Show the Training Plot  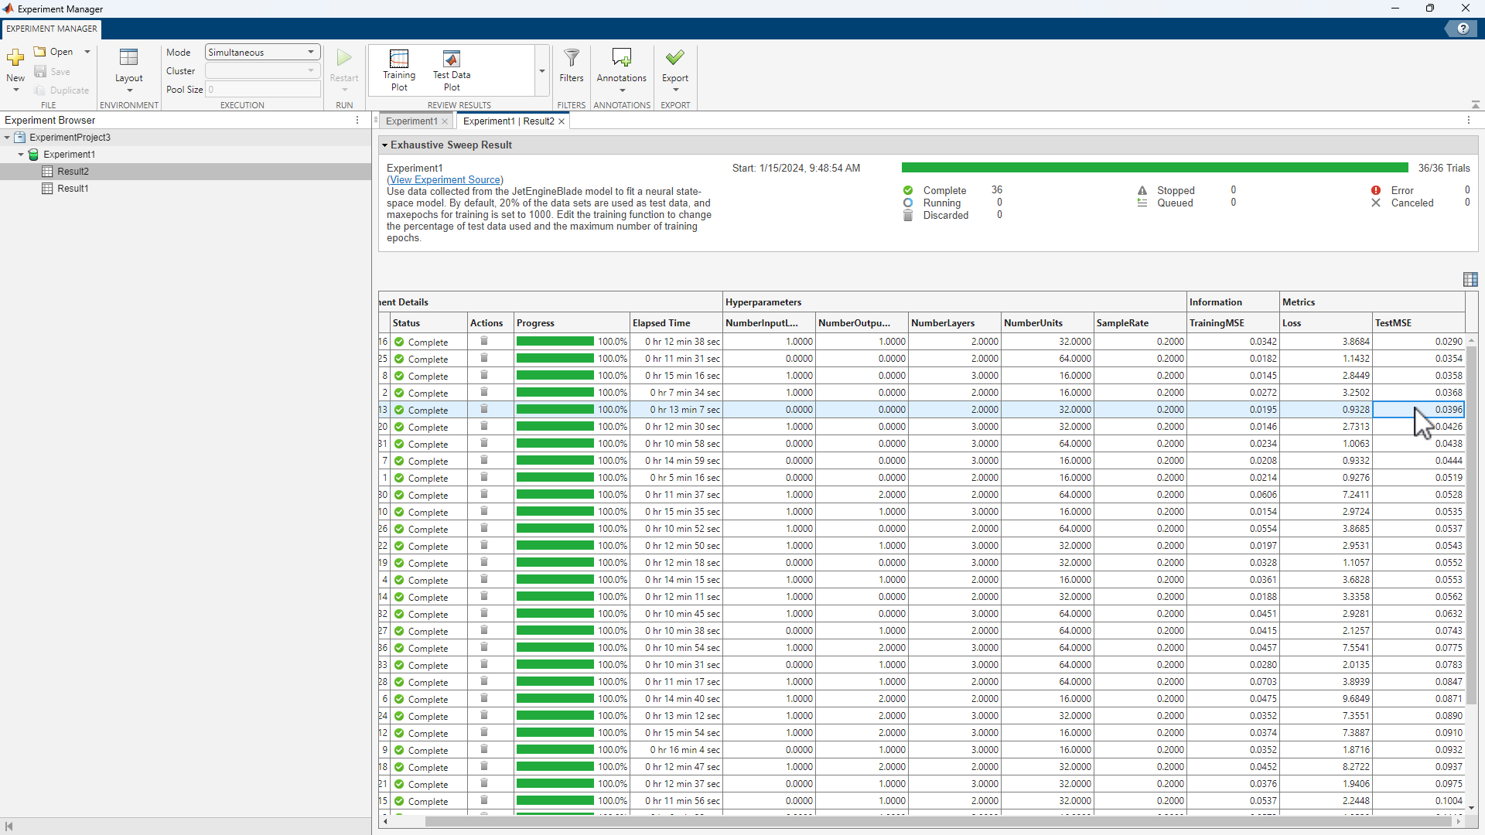399,70
